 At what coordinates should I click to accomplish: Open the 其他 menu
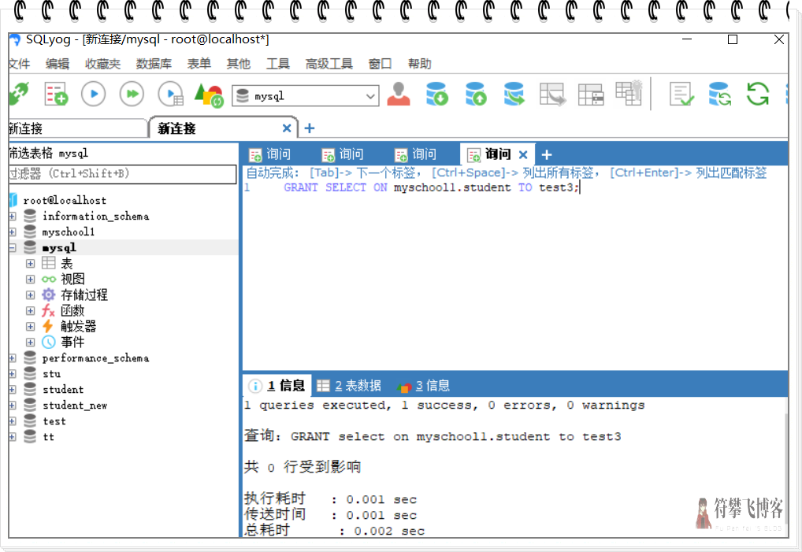pyautogui.click(x=239, y=64)
